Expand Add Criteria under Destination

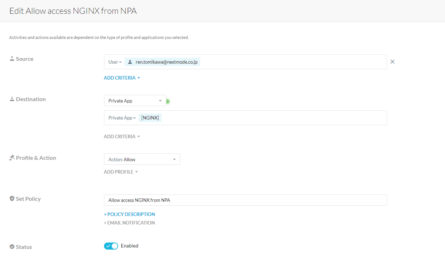(x=122, y=136)
